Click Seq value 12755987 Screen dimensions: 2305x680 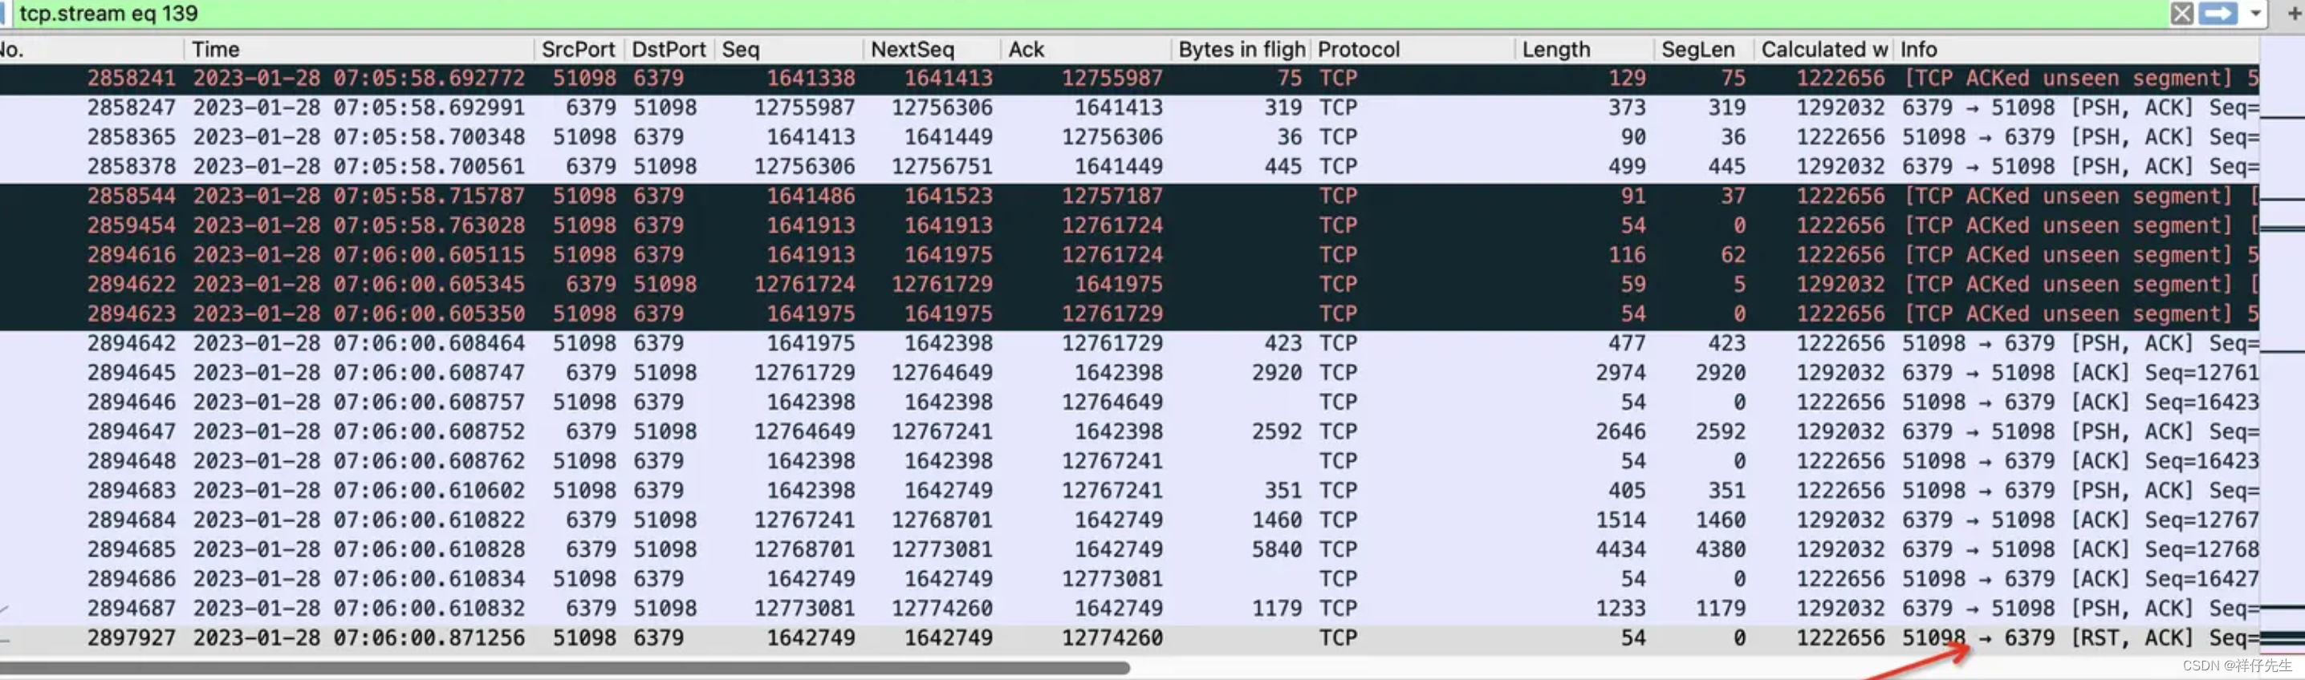coord(804,108)
